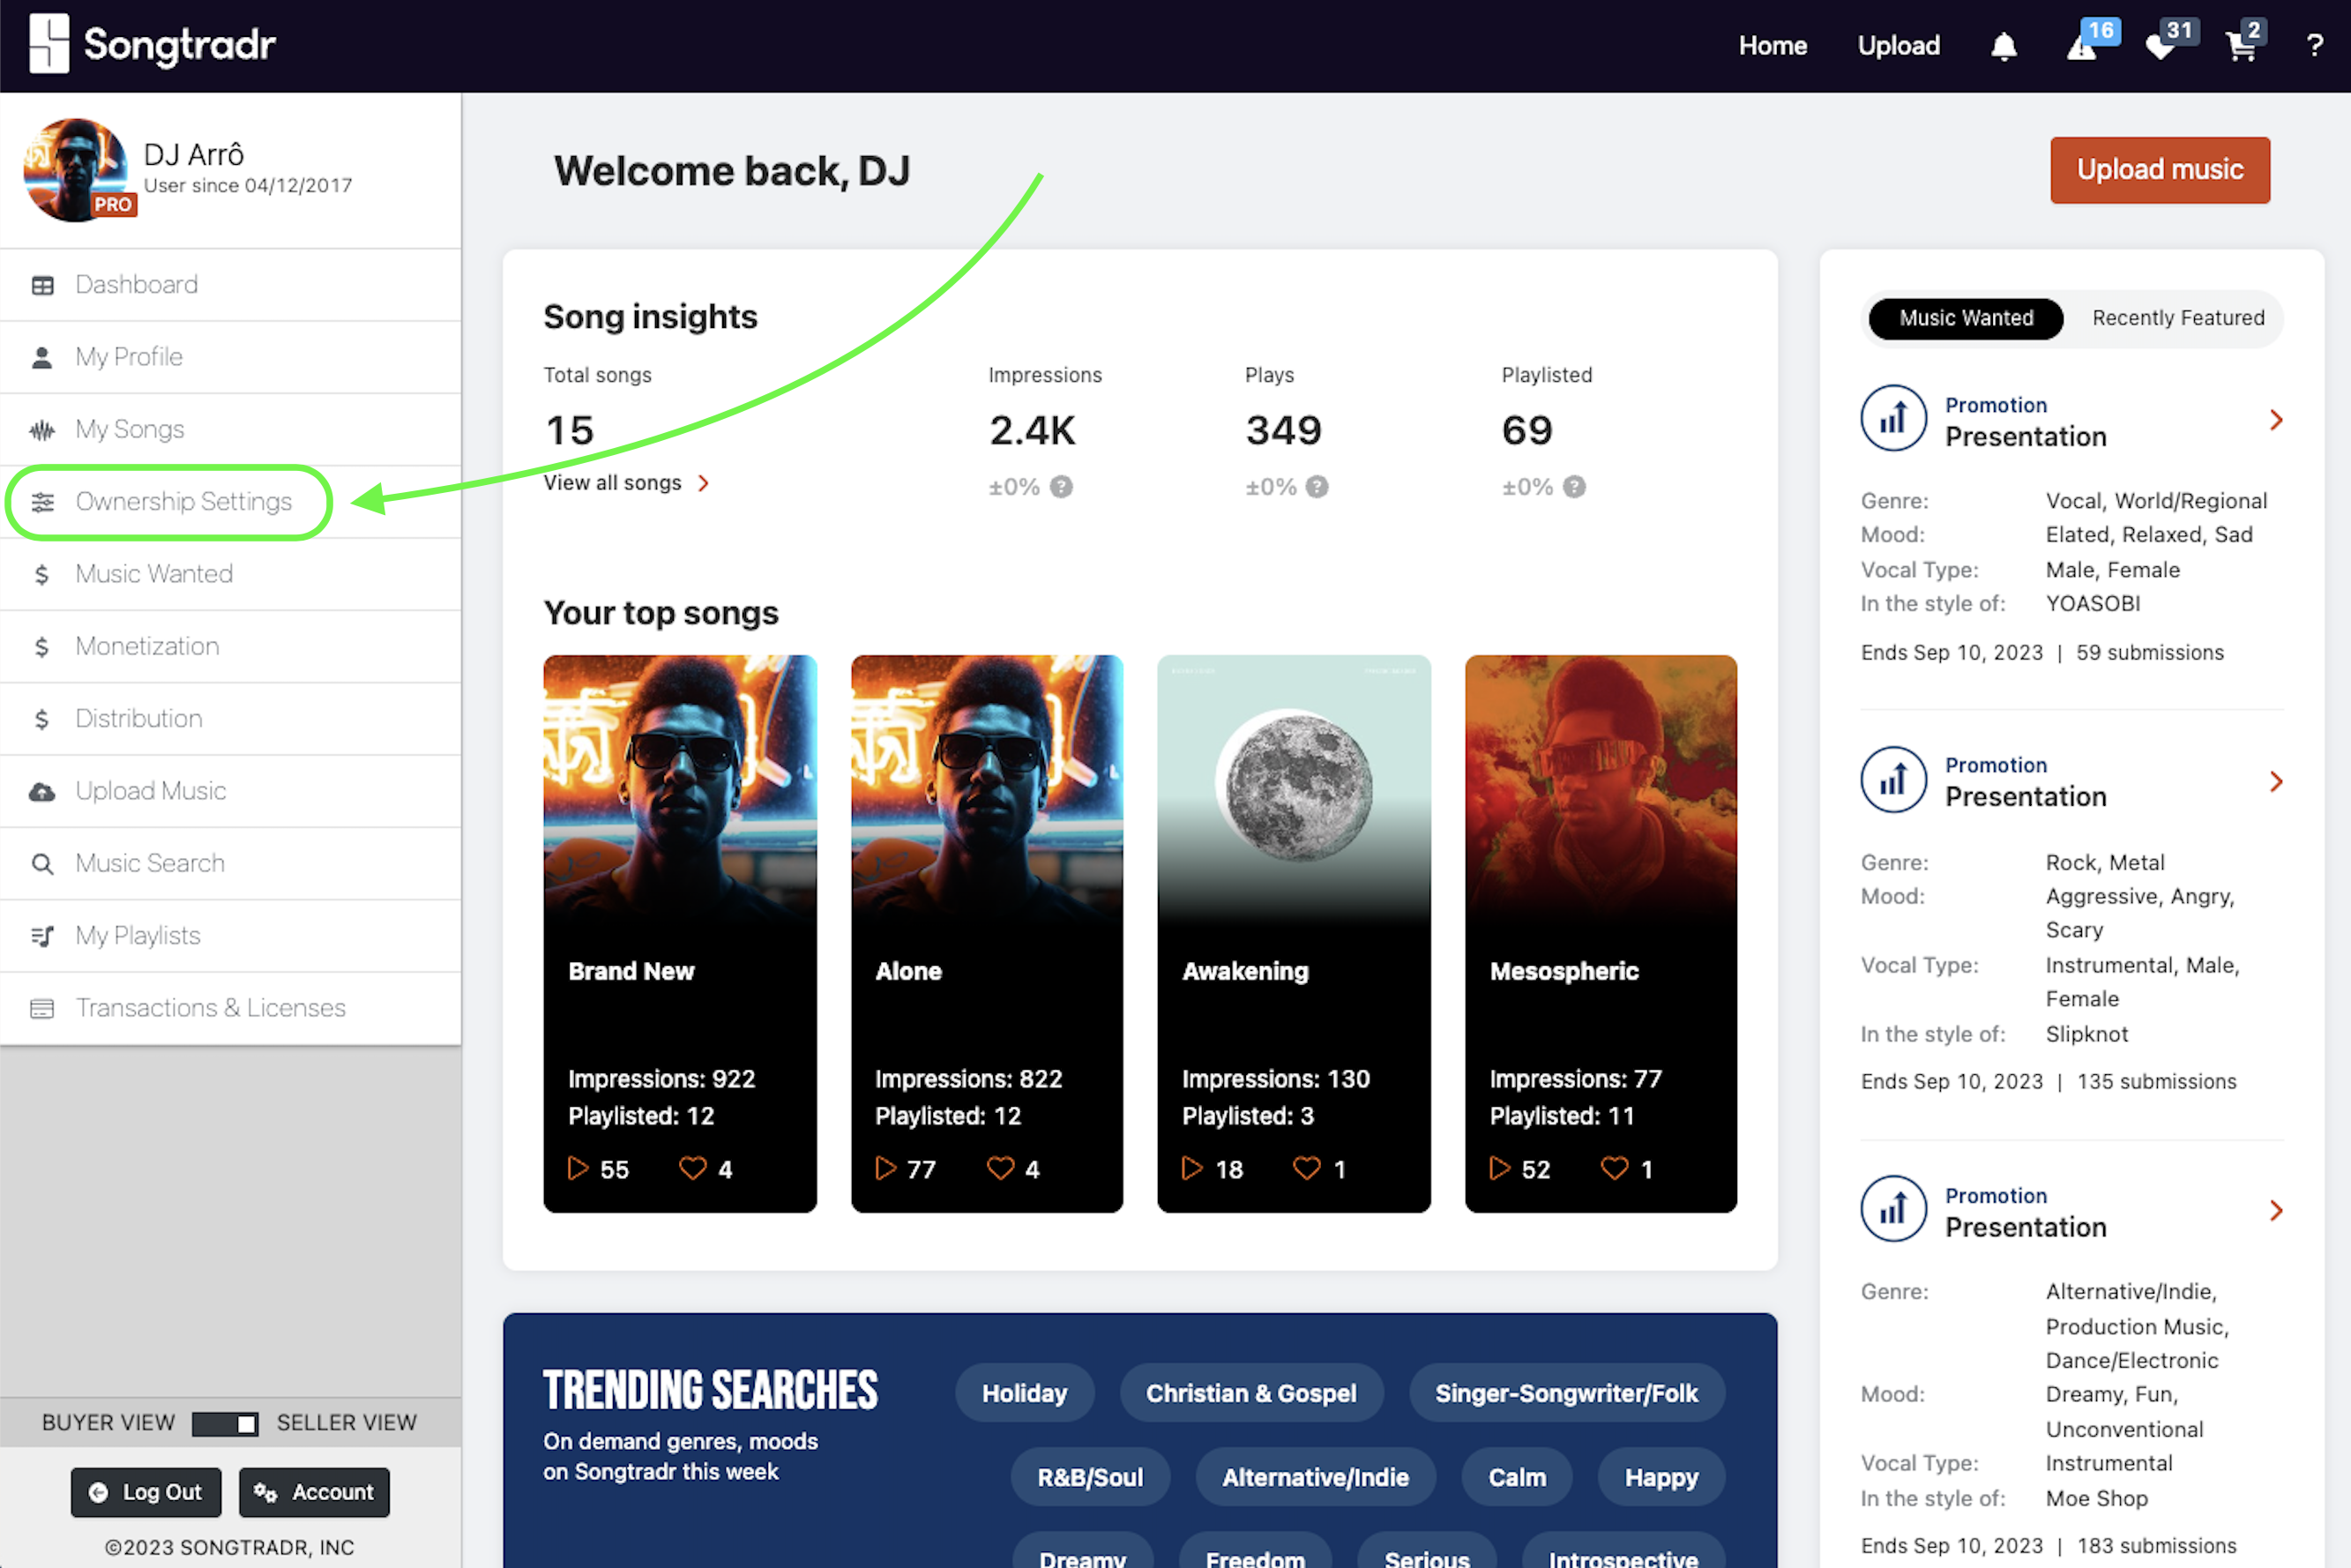Viewport: 2351px width, 1568px height.
Task: Go to My Playlists sidebar item
Action: tap(138, 935)
